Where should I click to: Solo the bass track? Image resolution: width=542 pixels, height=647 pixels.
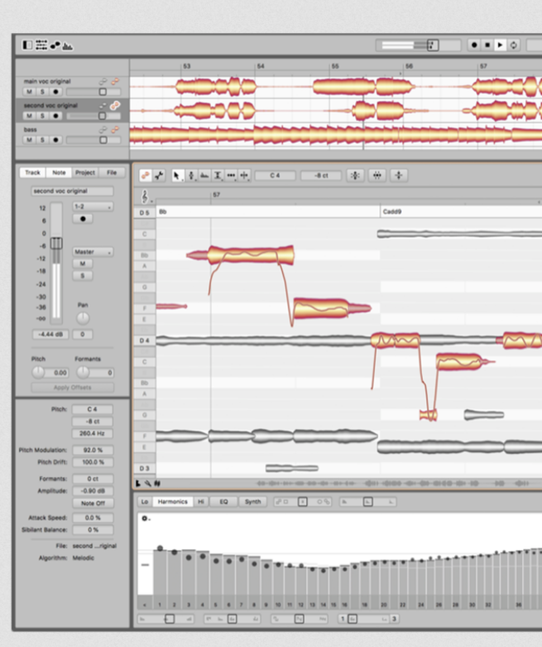[42, 140]
